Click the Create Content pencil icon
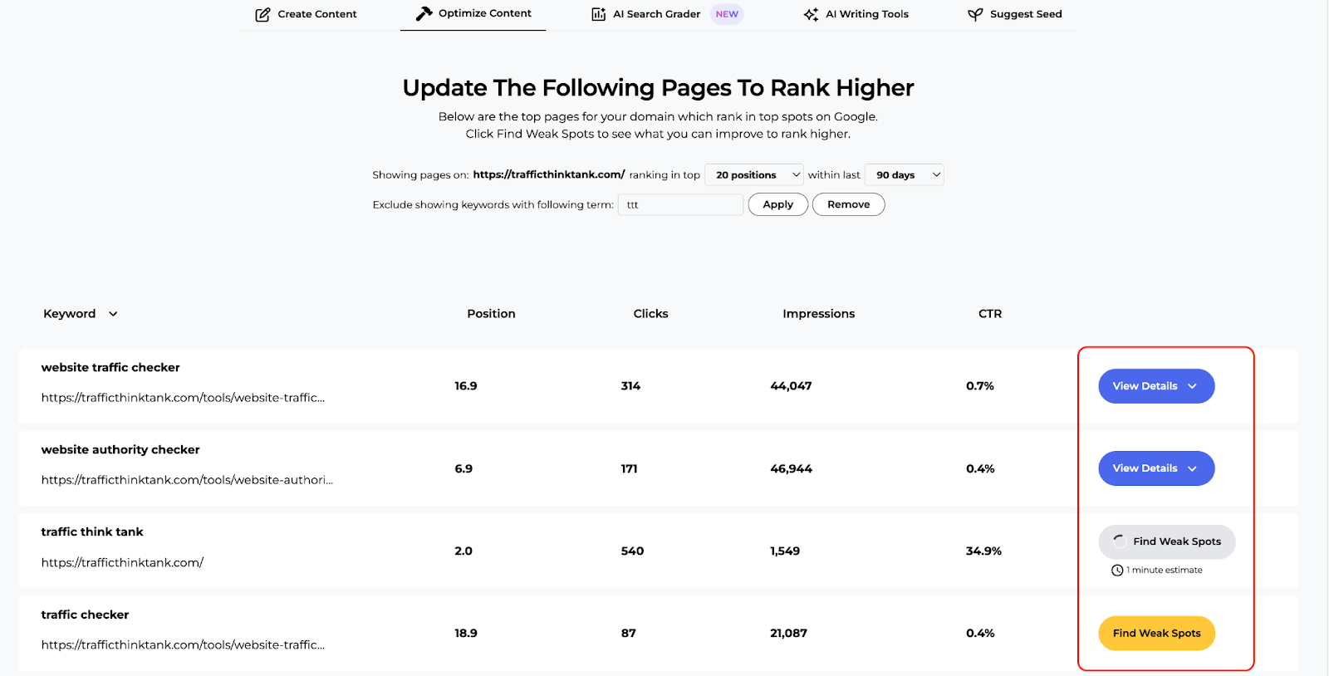The height and width of the screenshot is (676, 1329). click(x=262, y=14)
